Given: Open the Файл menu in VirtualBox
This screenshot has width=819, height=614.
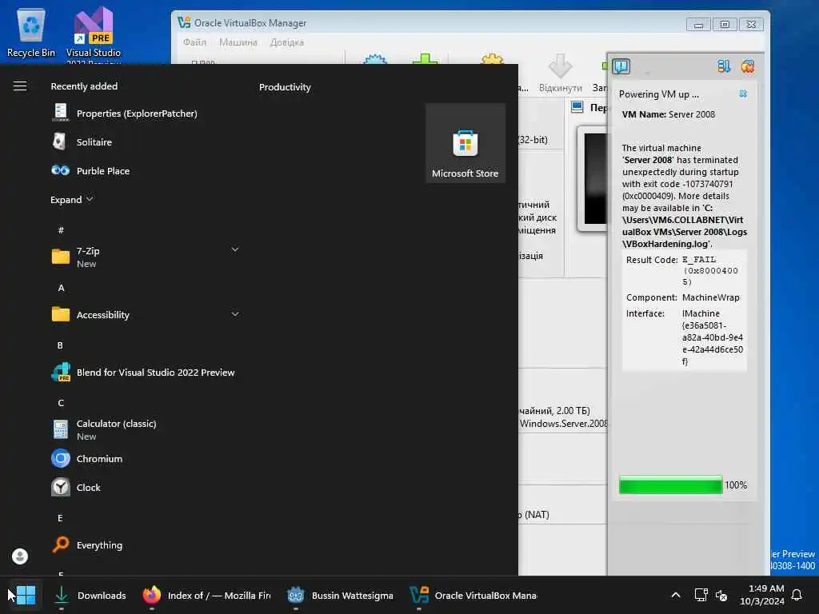Looking at the screenshot, I should 195,42.
